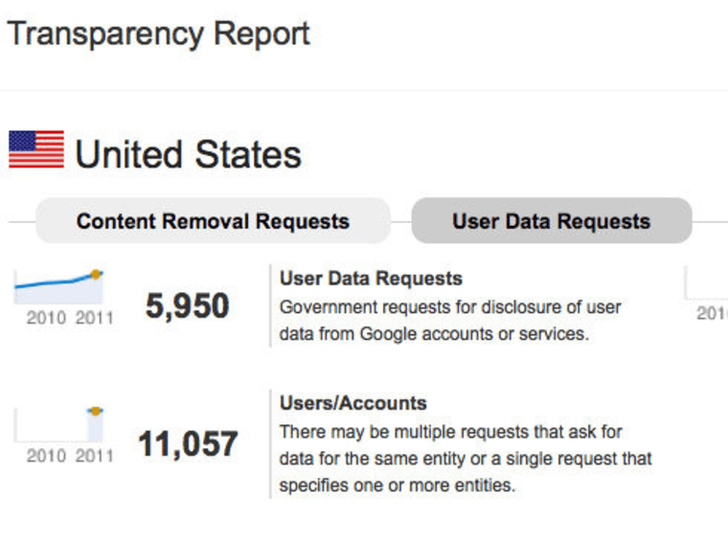Image resolution: width=728 pixels, height=539 pixels.
Task: Click the User Data Requests trend line chart
Action: click(x=57, y=283)
